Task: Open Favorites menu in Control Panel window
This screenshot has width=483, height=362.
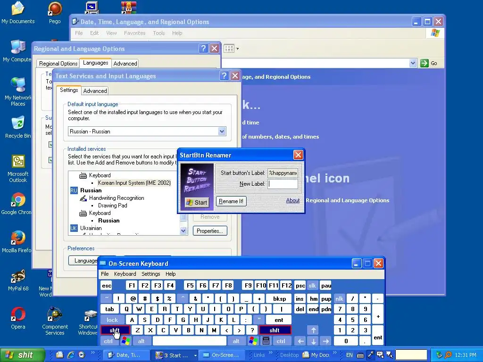Action: coord(134,33)
